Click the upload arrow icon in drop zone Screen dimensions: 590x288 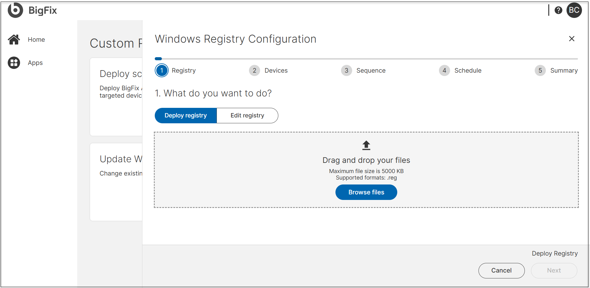[366, 145]
